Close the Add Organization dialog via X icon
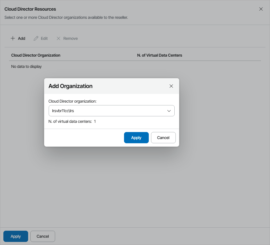Viewport: 270px width, 245px height. (171, 86)
